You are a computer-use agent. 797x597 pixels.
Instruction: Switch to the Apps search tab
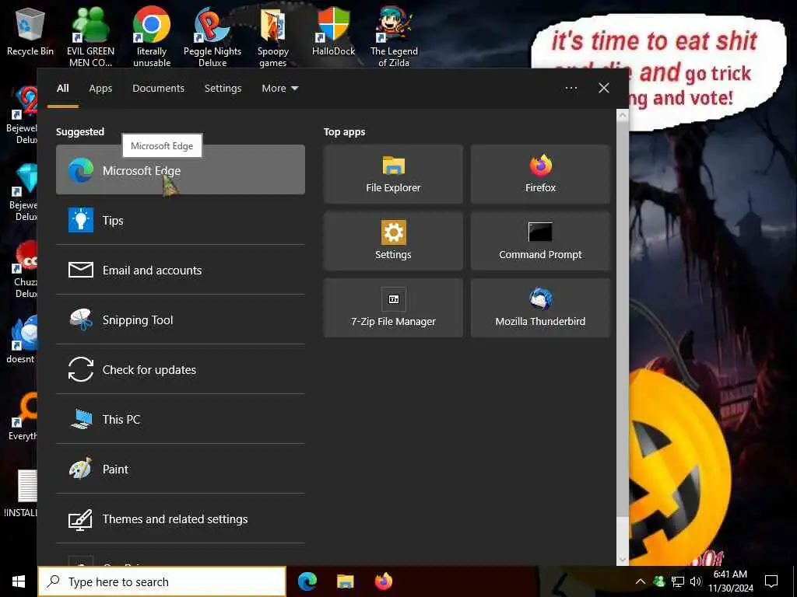point(100,89)
